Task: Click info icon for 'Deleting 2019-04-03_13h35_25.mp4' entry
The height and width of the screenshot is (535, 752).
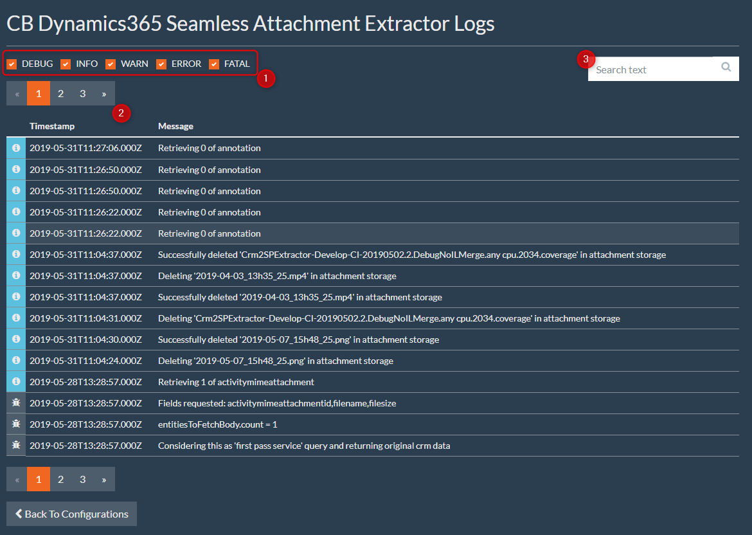Action: (16, 275)
